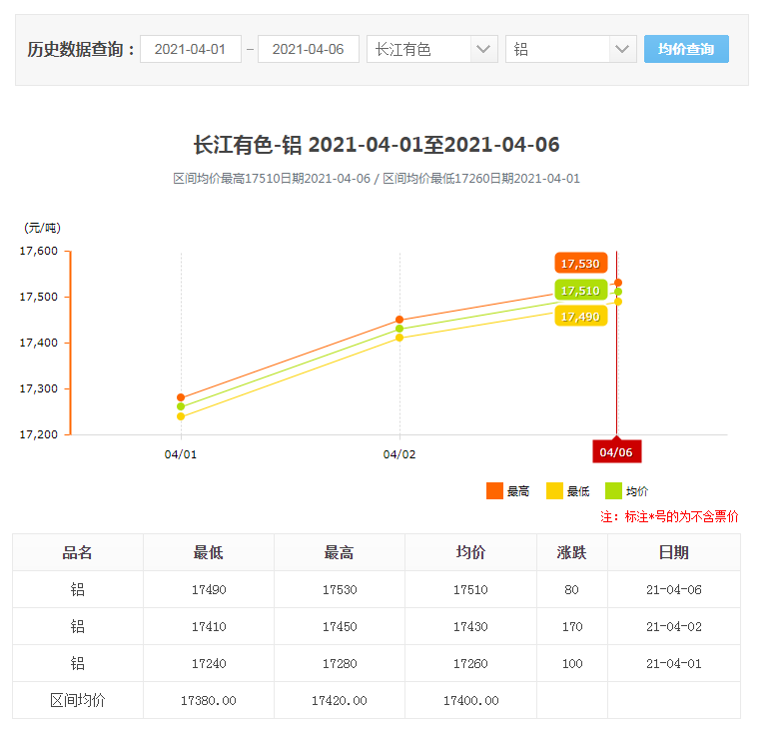Click the start date field 2021-04-01

191,49
